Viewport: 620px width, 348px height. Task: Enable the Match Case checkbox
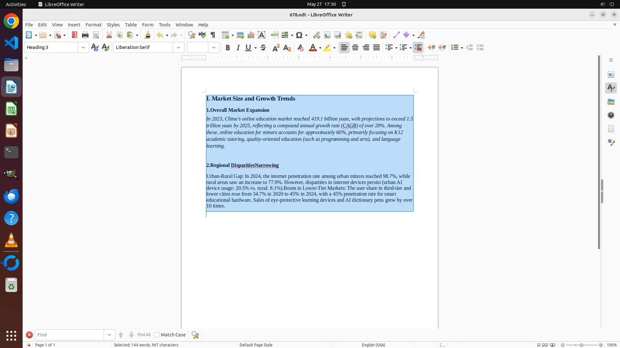point(157,335)
